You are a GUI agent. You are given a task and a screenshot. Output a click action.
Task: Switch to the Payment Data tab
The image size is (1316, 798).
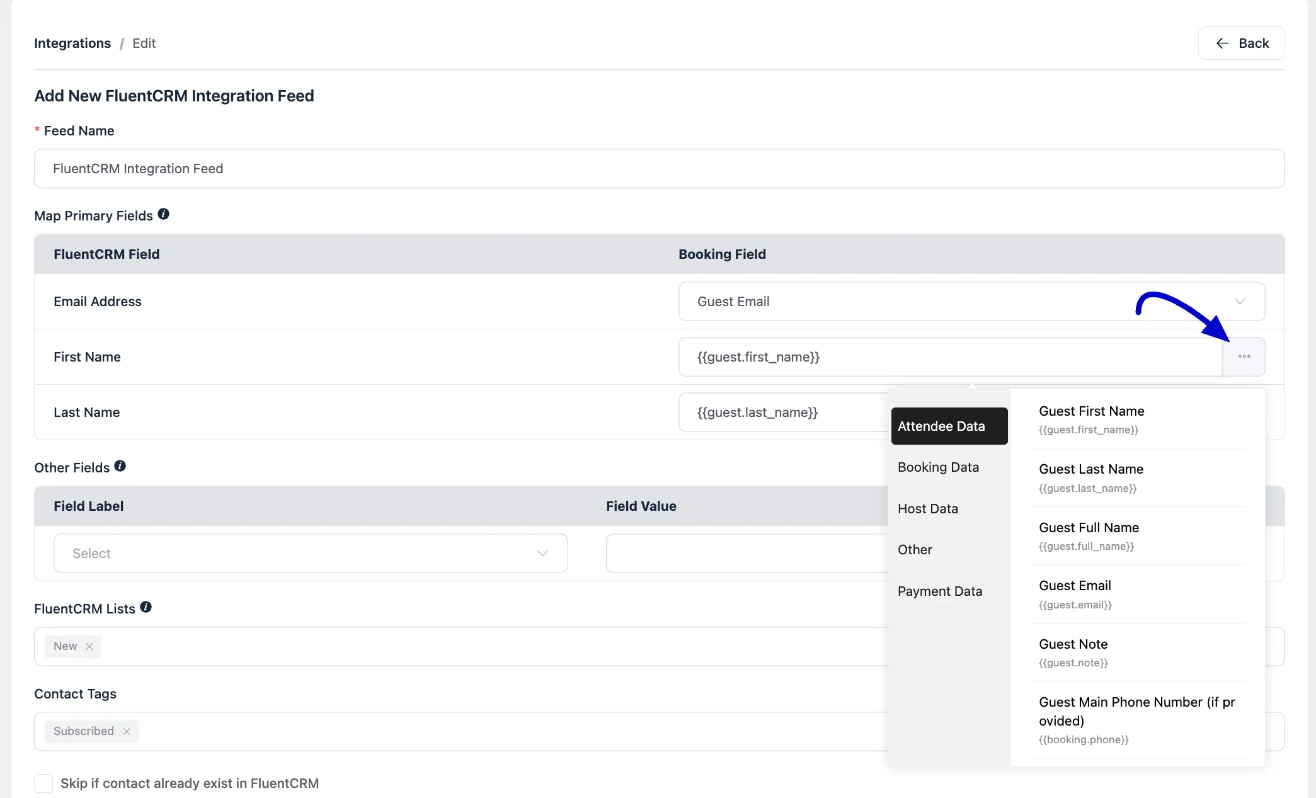point(939,591)
